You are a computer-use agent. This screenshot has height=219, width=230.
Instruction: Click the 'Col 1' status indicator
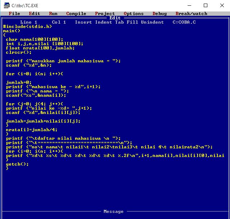coord(59,22)
